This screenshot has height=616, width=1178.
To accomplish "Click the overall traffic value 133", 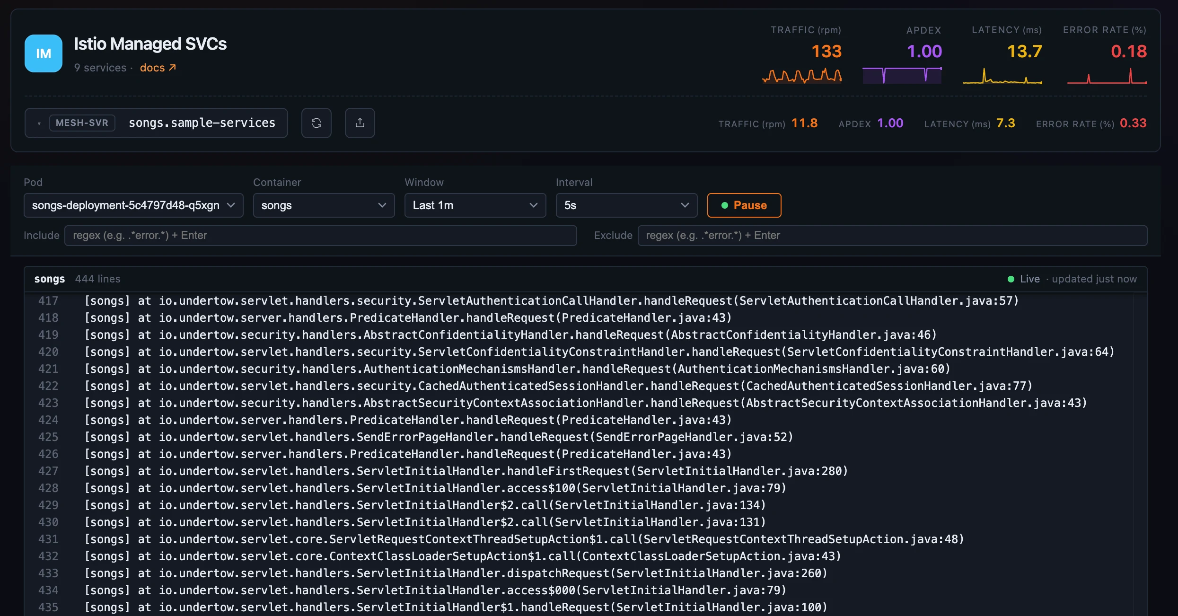I will click(826, 51).
